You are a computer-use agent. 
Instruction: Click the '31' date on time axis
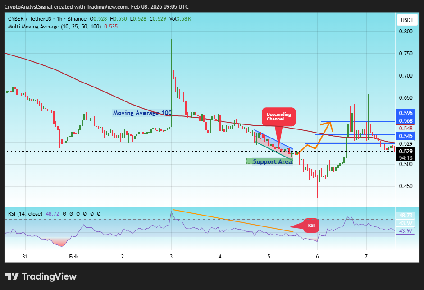[x=25, y=257]
